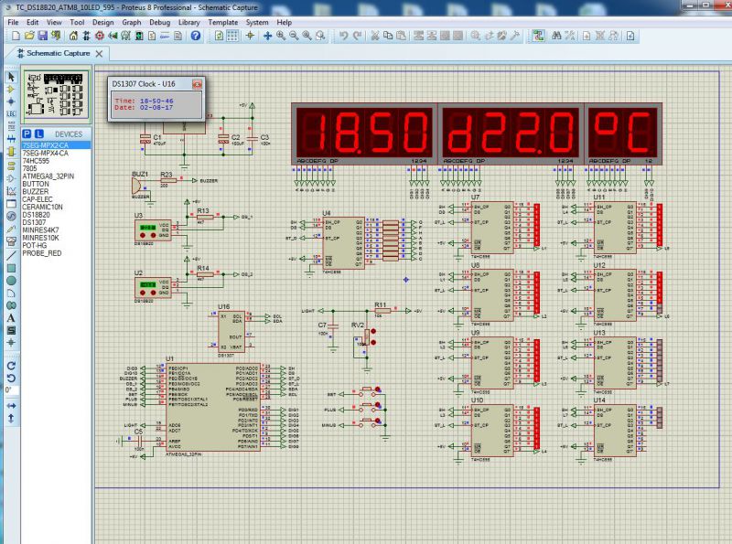Select DS1307 in device list
732x544 pixels.
tap(56, 222)
